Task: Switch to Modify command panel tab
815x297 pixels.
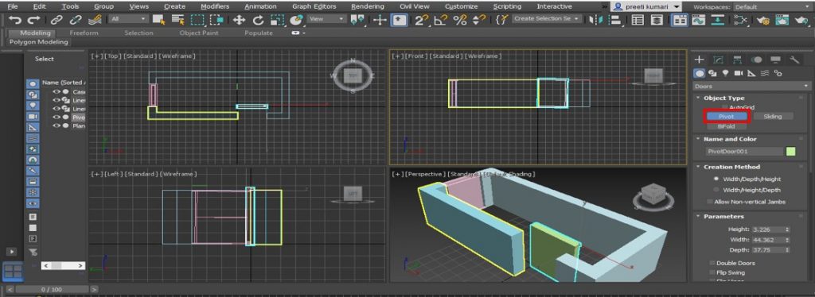Action: click(719, 60)
